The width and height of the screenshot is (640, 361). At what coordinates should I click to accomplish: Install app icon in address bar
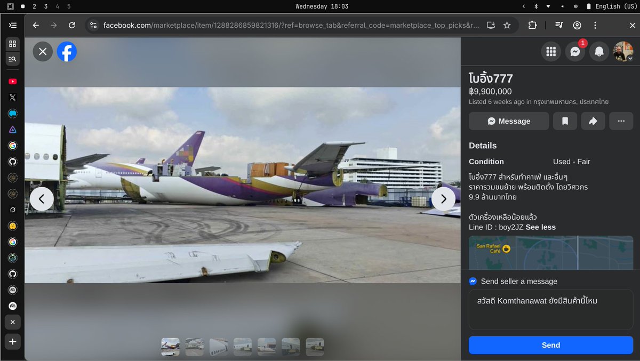click(x=491, y=25)
